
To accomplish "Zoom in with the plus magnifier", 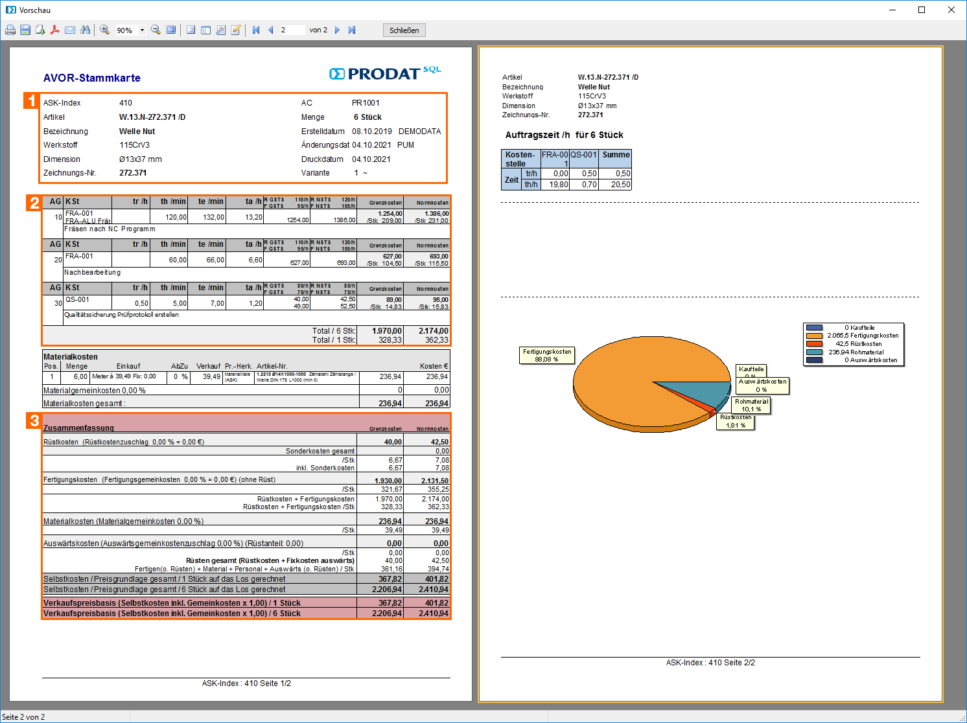I will [104, 30].
